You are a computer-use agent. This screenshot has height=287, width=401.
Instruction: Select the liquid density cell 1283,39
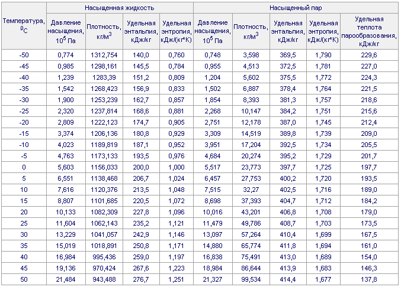click(x=104, y=77)
